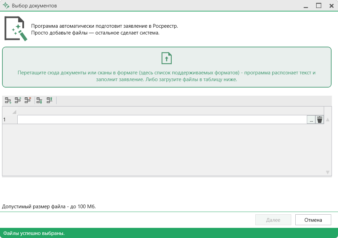Screen dimensions: 338x238
Task: Click the upload arrow icon in the drop zone
Action: tap(167, 58)
